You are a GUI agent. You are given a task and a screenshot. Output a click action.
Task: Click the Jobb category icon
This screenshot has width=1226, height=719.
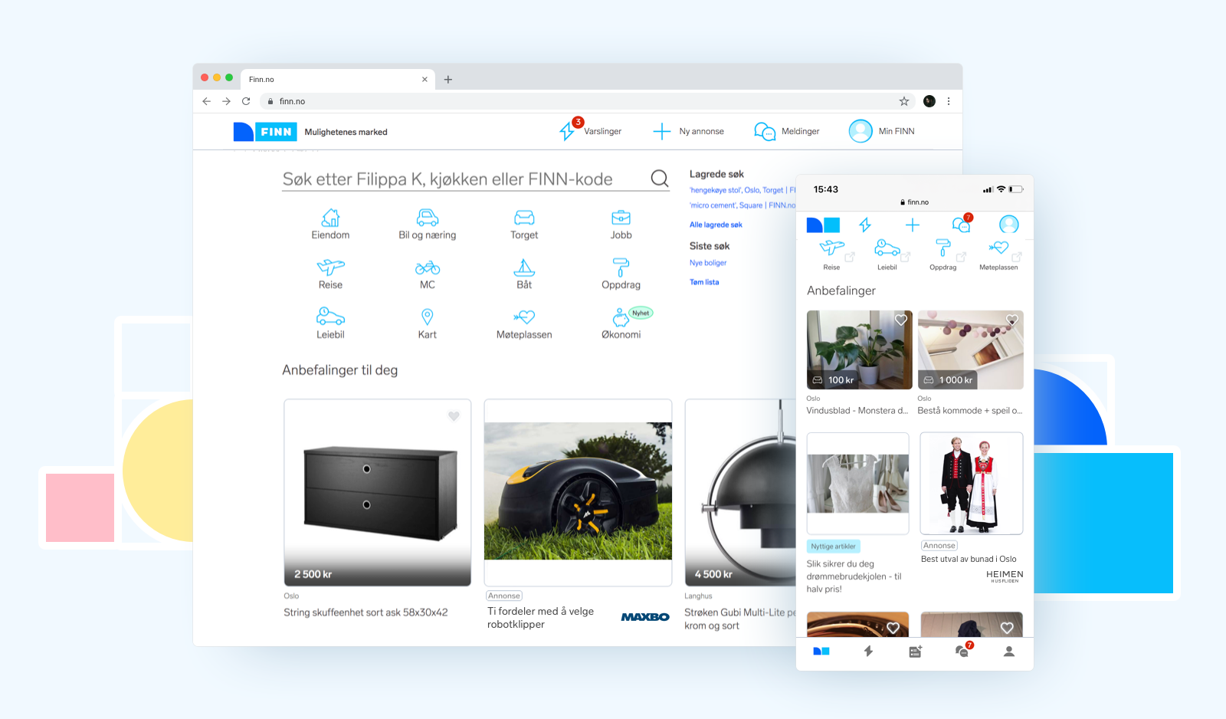[621, 218]
